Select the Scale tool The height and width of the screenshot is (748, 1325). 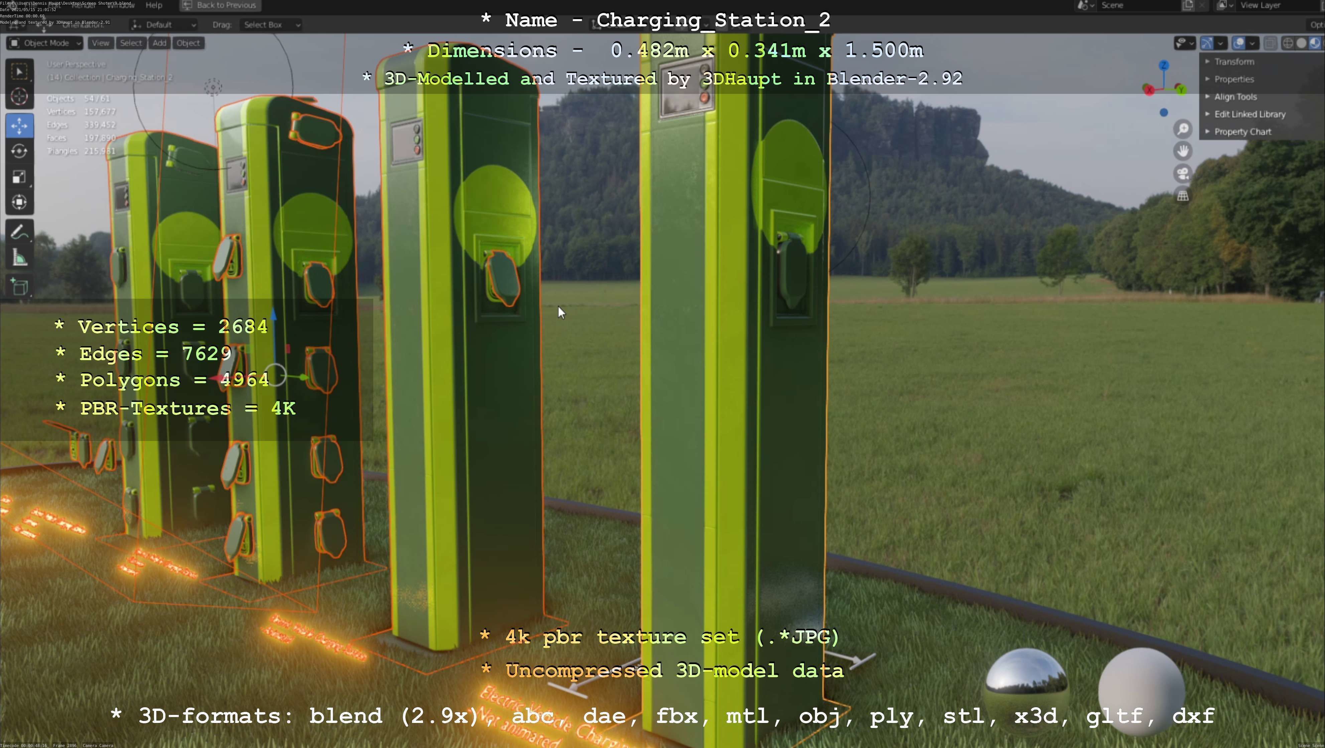pyautogui.click(x=19, y=177)
